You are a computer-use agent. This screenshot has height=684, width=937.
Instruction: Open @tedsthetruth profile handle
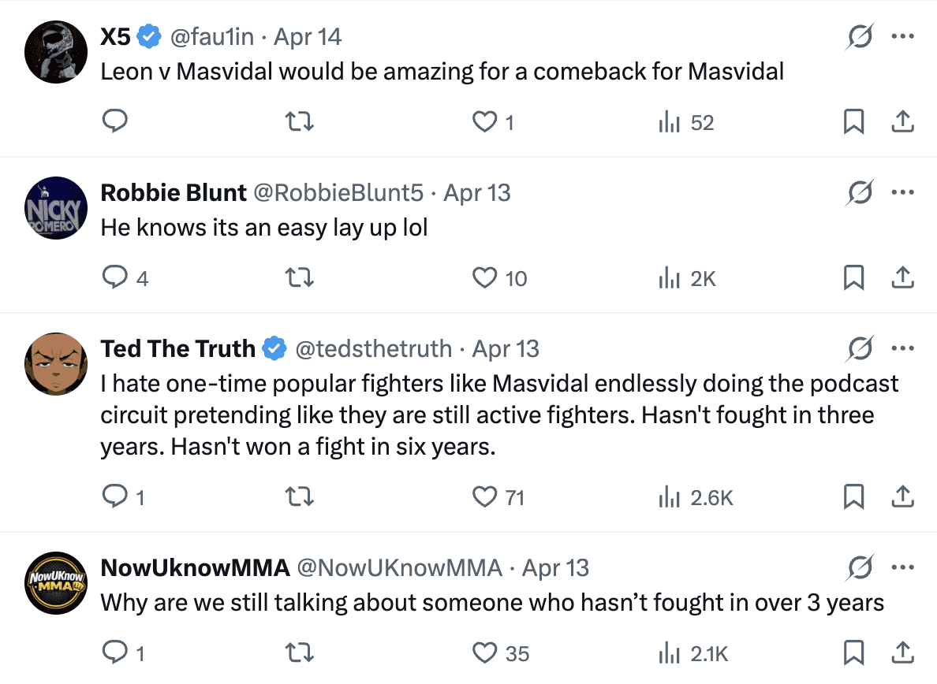click(x=373, y=348)
